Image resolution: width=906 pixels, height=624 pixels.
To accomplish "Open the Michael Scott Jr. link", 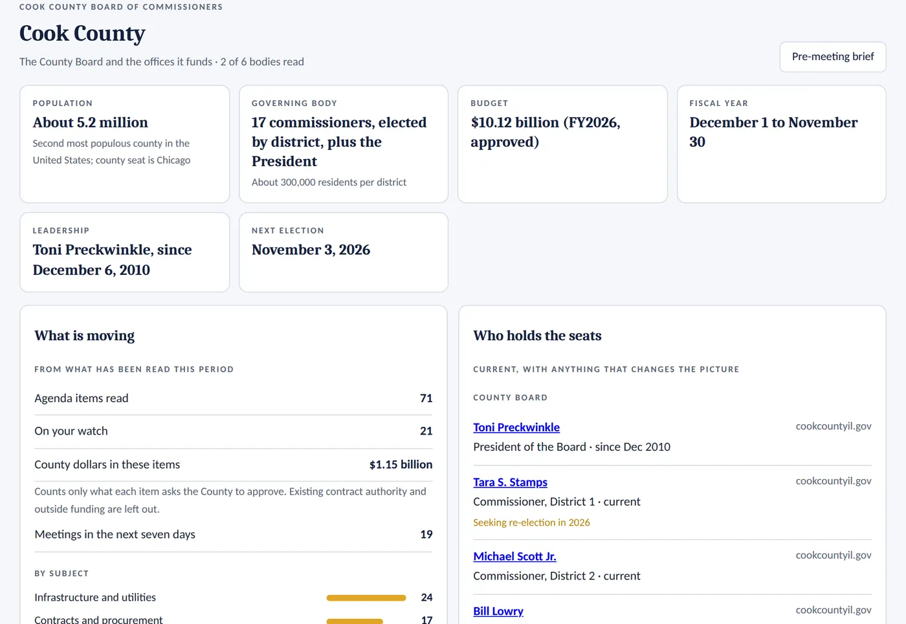I will [x=514, y=557].
